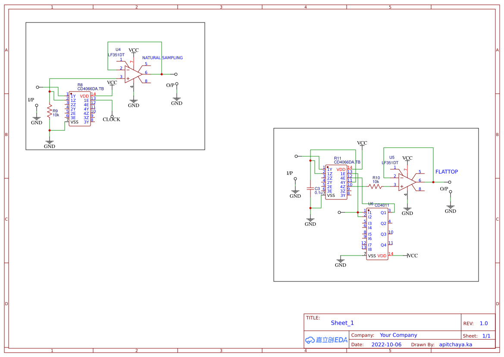This screenshot has width=504, height=357.
Task: Select the date 2022-10-06
Action: pyautogui.click(x=386, y=344)
